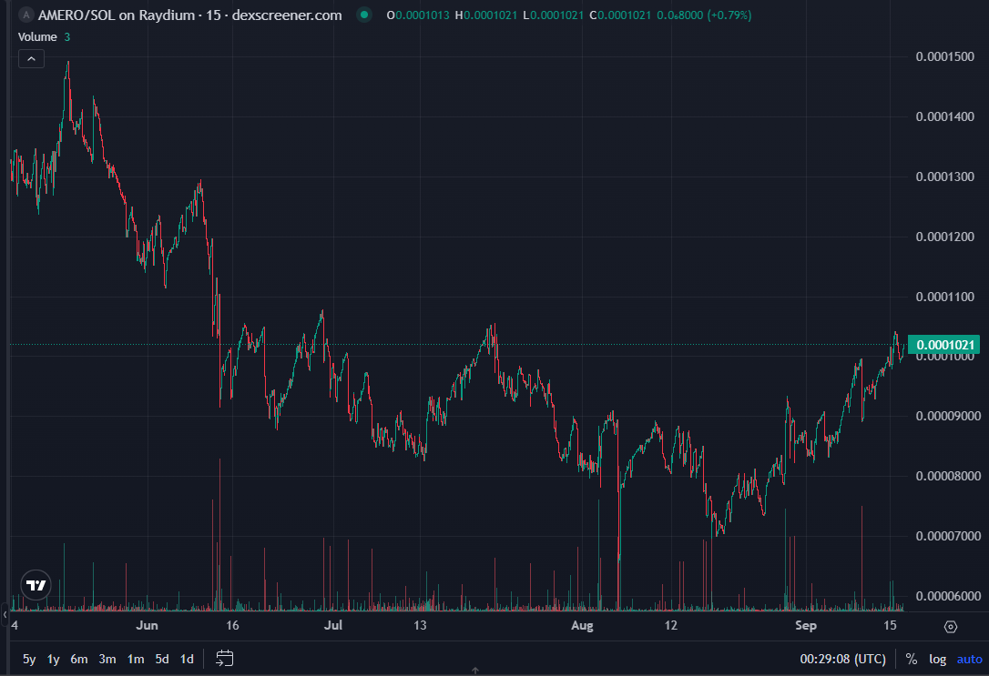Choose the 3m date range
Screen dimensions: 989x676
[x=107, y=659]
